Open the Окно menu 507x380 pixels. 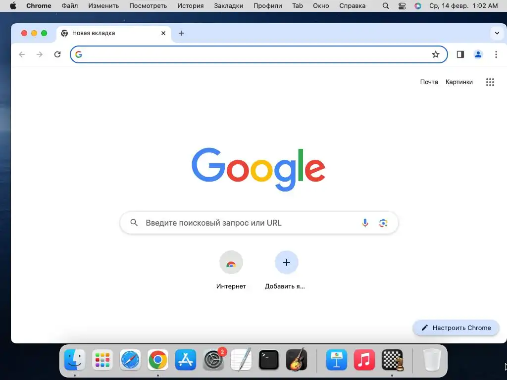tap(321, 6)
